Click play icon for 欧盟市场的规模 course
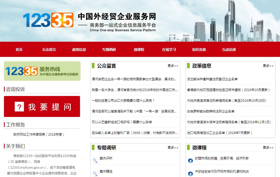This screenshot has width=280, height=177. (191, 160)
